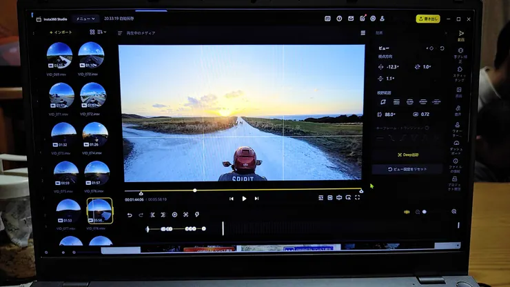The width and height of the screenshot is (510, 287).
Task: Zoom in the timeline with the magnifier plus
Action: pos(454,211)
